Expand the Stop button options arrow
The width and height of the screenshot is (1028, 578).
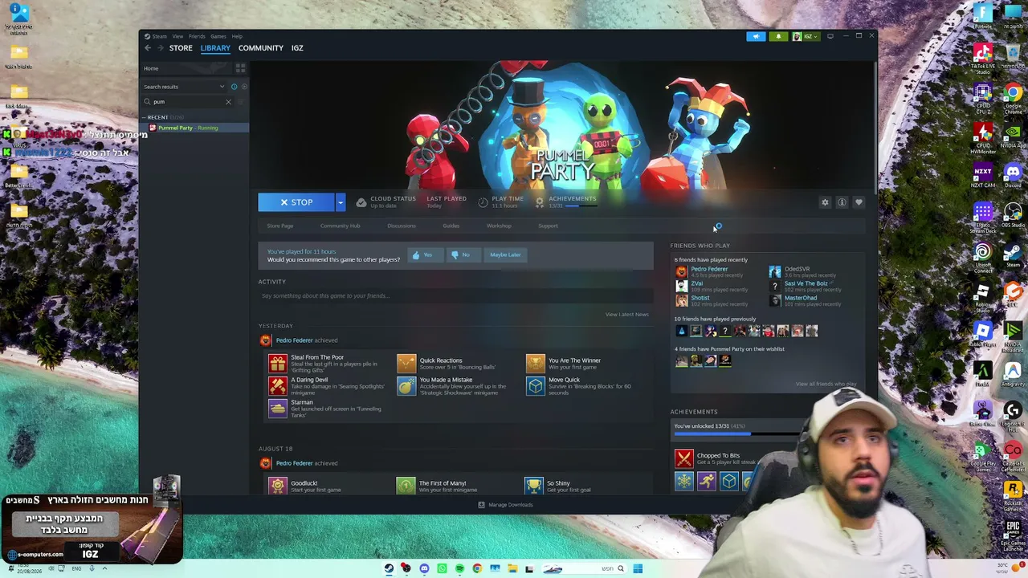pos(341,202)
